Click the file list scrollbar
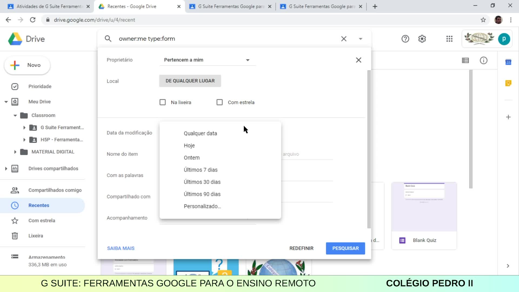 pyautogui.click(x=471, y=129)
